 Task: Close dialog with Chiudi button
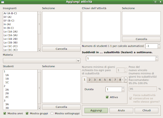point(146,110)
